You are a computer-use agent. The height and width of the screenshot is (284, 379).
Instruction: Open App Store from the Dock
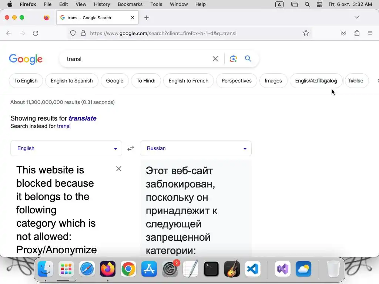(x=149, y=269)
